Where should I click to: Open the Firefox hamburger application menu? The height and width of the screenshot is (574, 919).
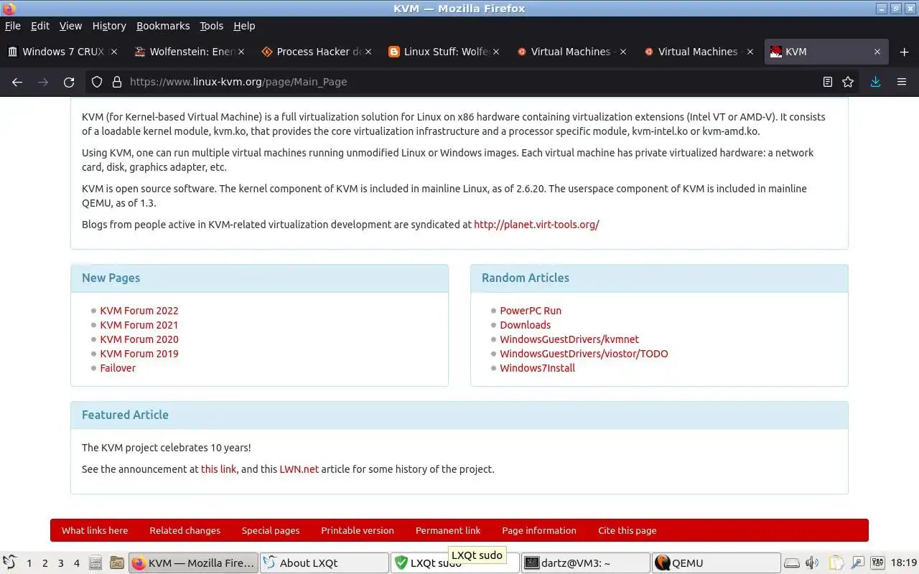(x=902, y=82)
